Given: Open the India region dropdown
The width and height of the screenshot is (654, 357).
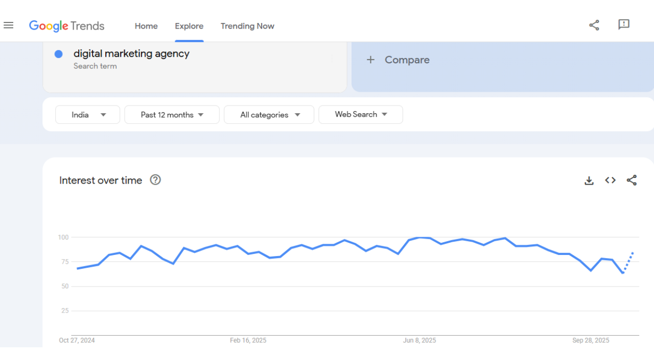Looking at the screenshot, I should tap(87, 114).
